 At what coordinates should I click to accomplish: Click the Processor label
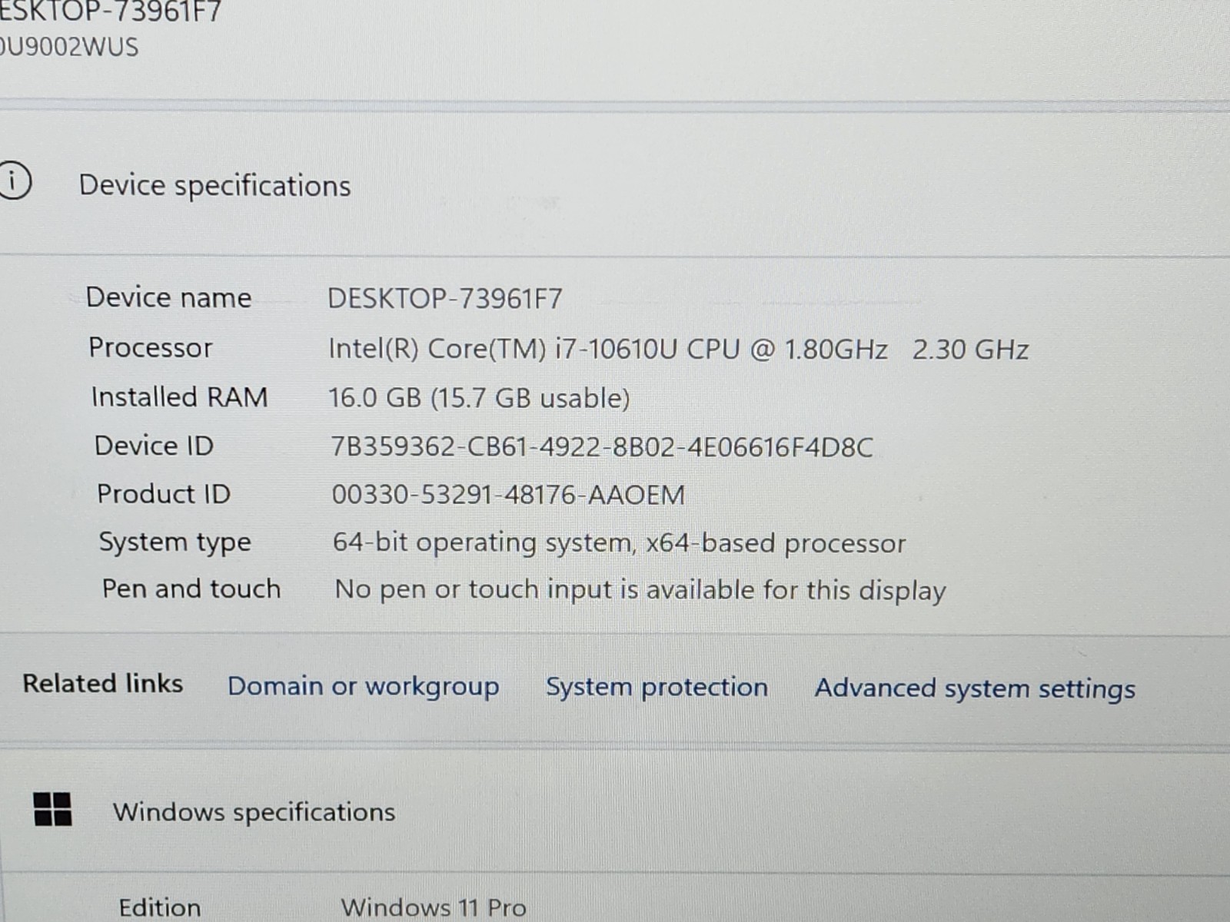151,347
